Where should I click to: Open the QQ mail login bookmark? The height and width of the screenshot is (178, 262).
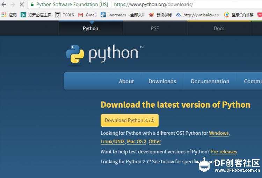point(239,15)
